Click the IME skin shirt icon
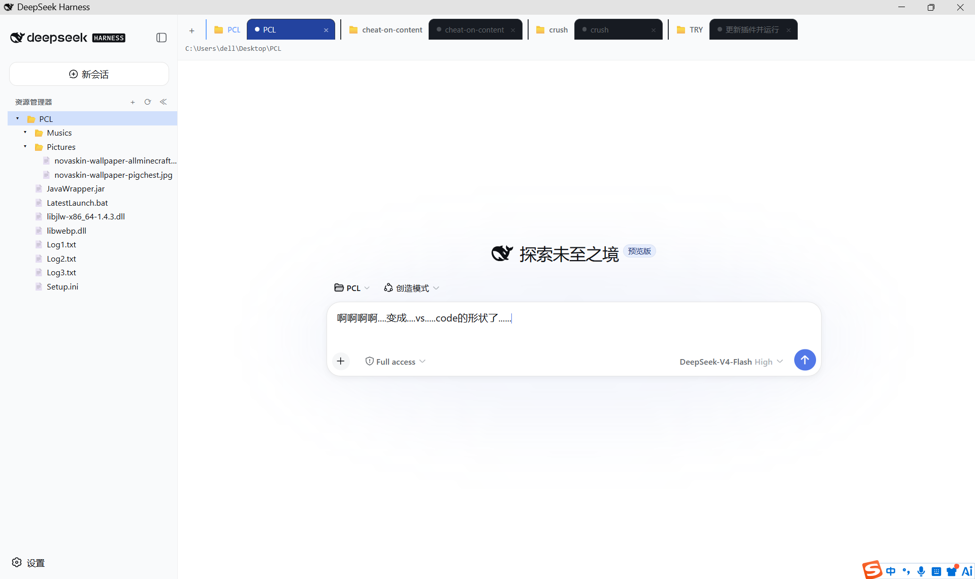Viewport: 975px width, 579px height. pos(952,571)
